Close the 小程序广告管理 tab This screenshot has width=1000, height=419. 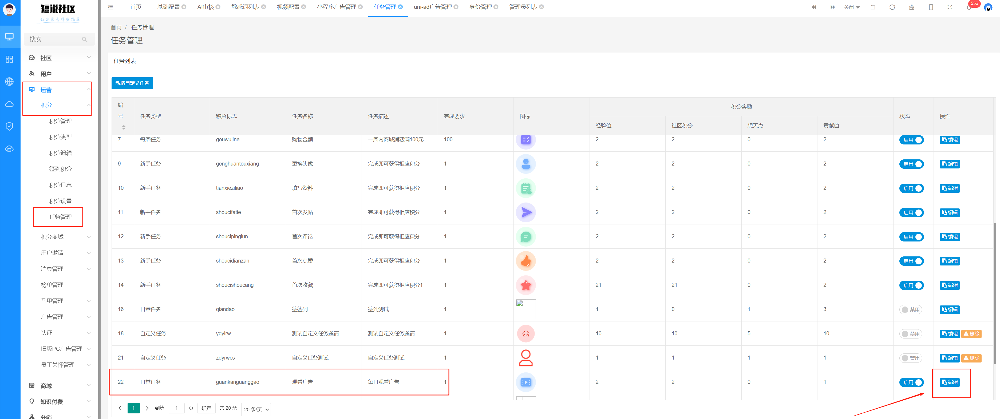coord(360,7)
